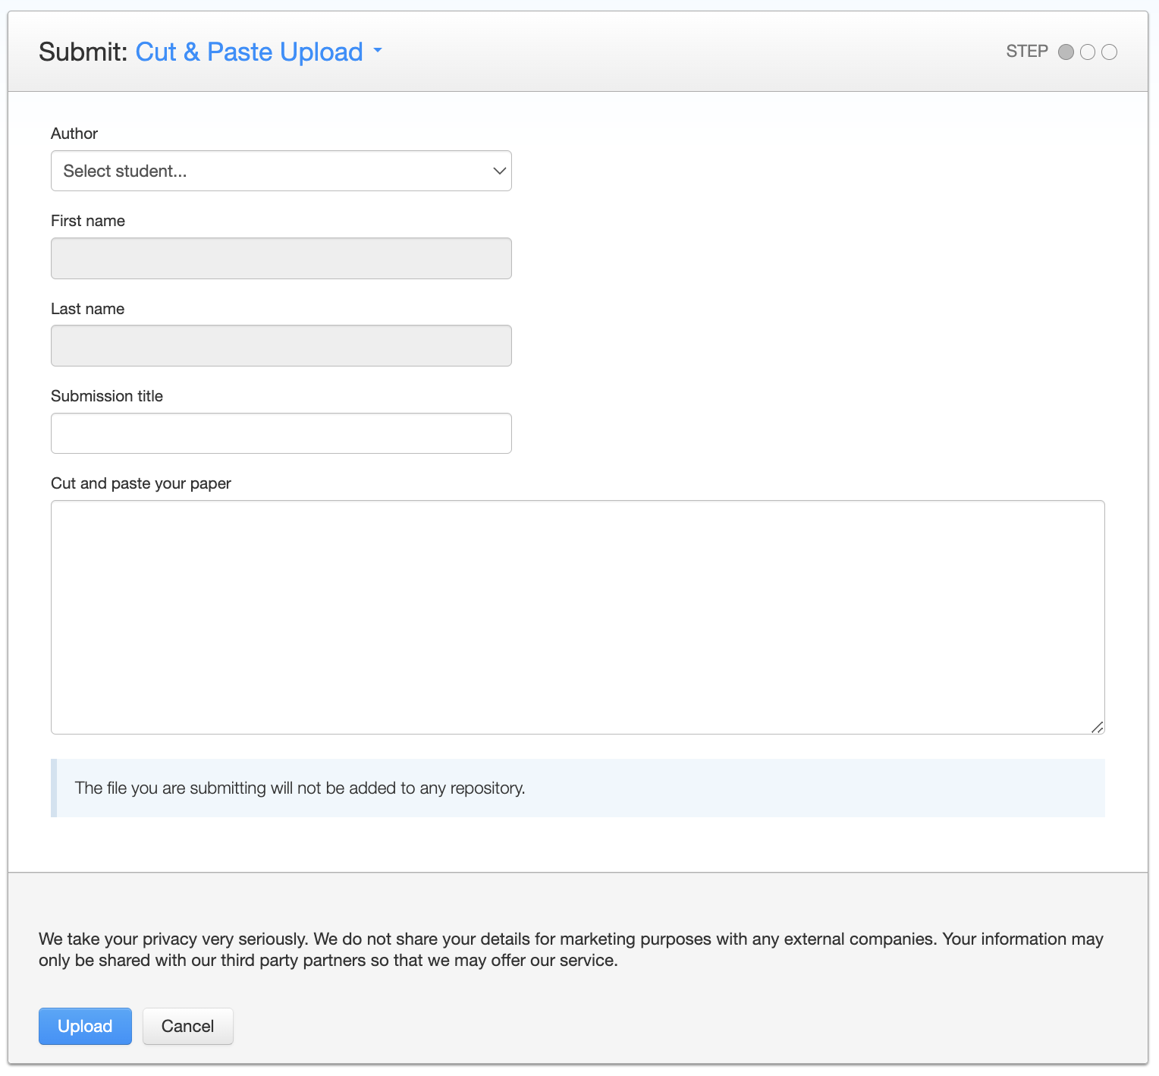Click the caret arrow next to Upload title
The width and height of the screenshot is (1159, 1076).
[x=378, y=51]
